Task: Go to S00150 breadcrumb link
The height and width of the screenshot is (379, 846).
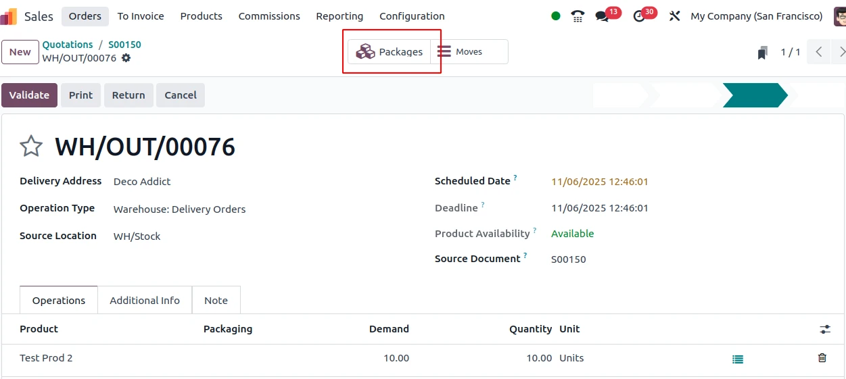Action: point(124,45)
